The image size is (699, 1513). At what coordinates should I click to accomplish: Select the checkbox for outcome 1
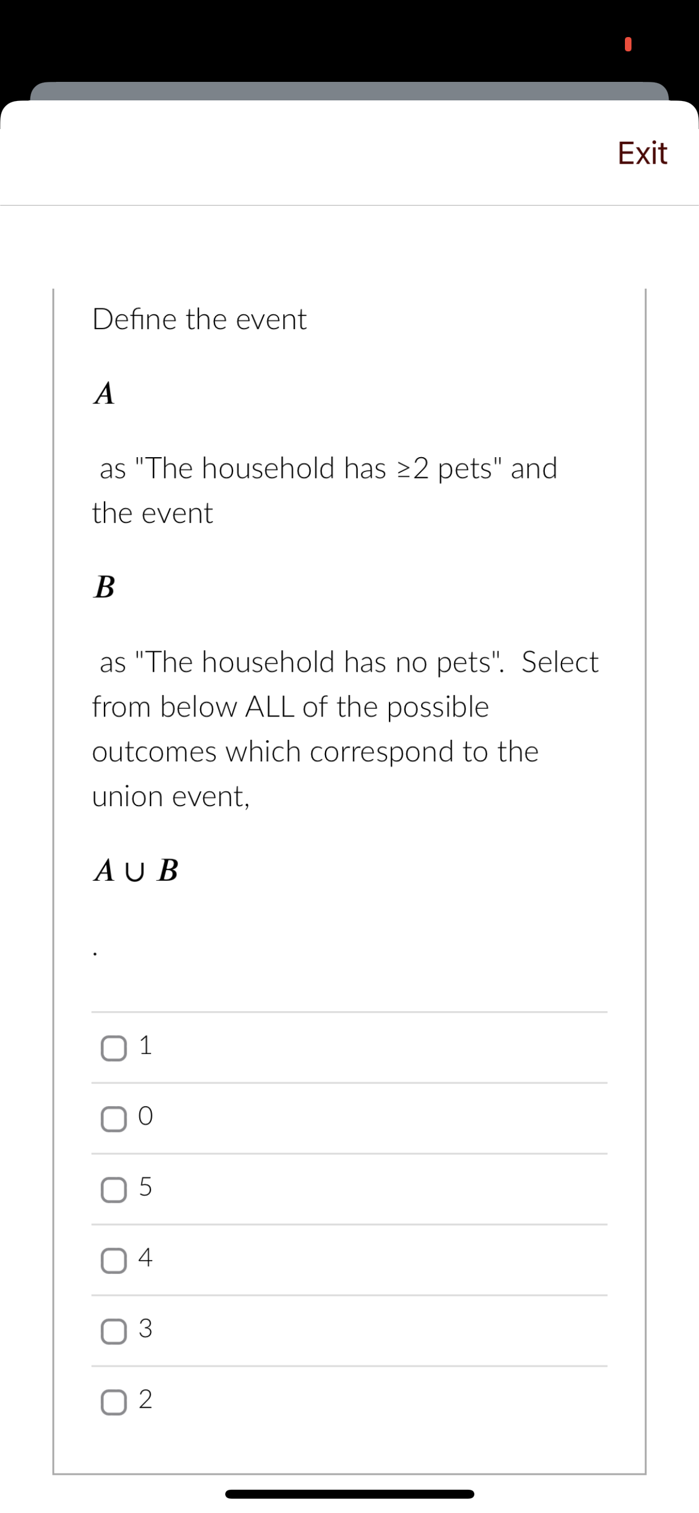[112, 1047]
